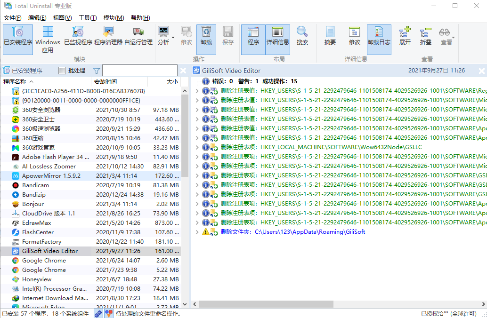This screenshot has height=318, width=487.
Task: Click the Honeyview program icon
Action: point(15,279)
